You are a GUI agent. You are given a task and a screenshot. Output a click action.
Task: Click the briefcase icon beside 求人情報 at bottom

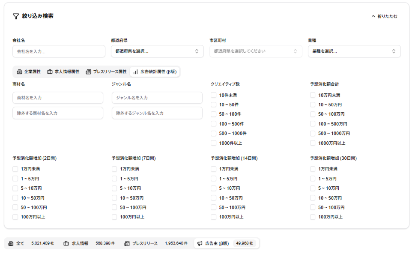(66, 243)
